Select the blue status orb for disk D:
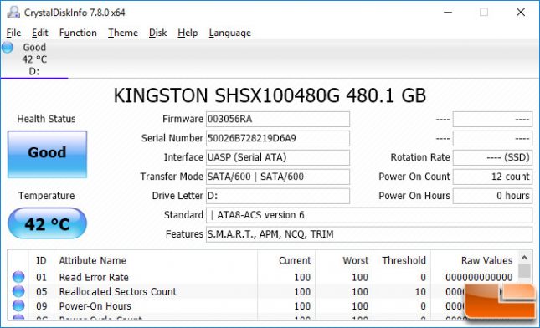 [x=8, y=47]
